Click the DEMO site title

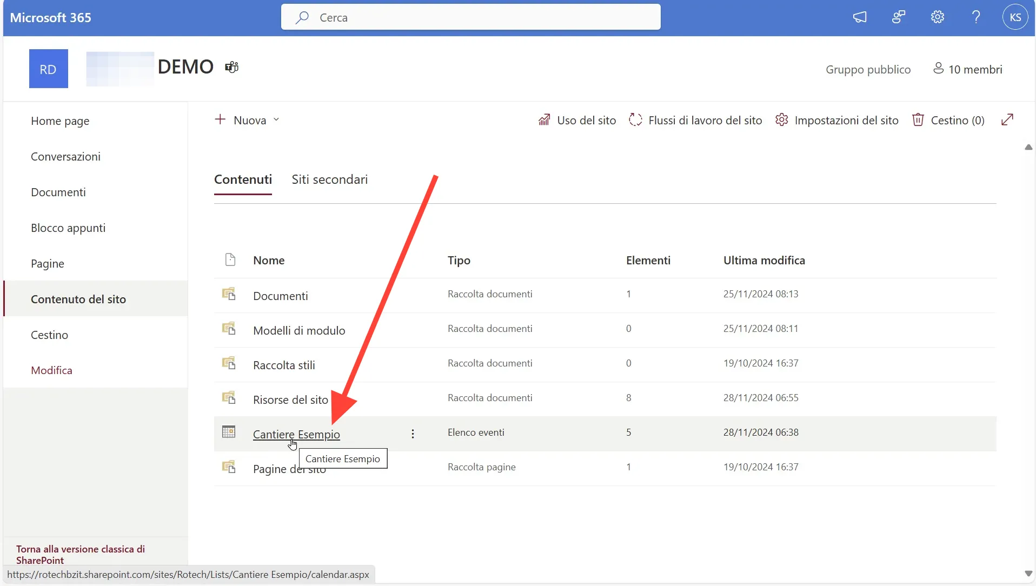click(185, 66)
